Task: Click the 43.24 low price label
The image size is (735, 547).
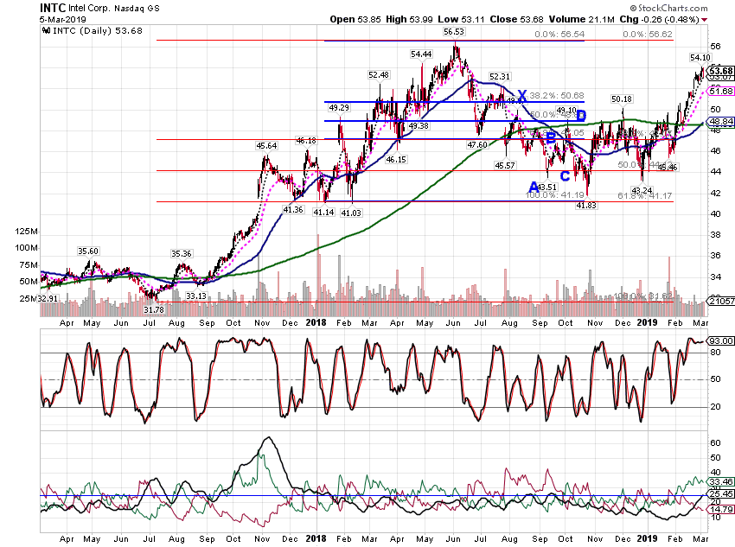Action: [x=642, y=191]
